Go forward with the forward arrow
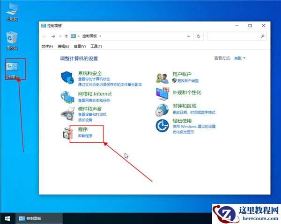Image resolution: width=281 pixels, height=224 pixels. pyautogui.click(x=53, y=36)
